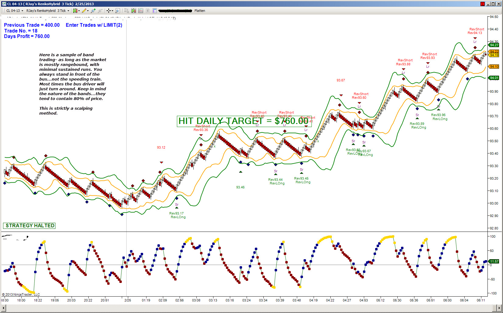Click the 06:11 time axis label
The image size is (503, 313).
click(x=481, y=300)
